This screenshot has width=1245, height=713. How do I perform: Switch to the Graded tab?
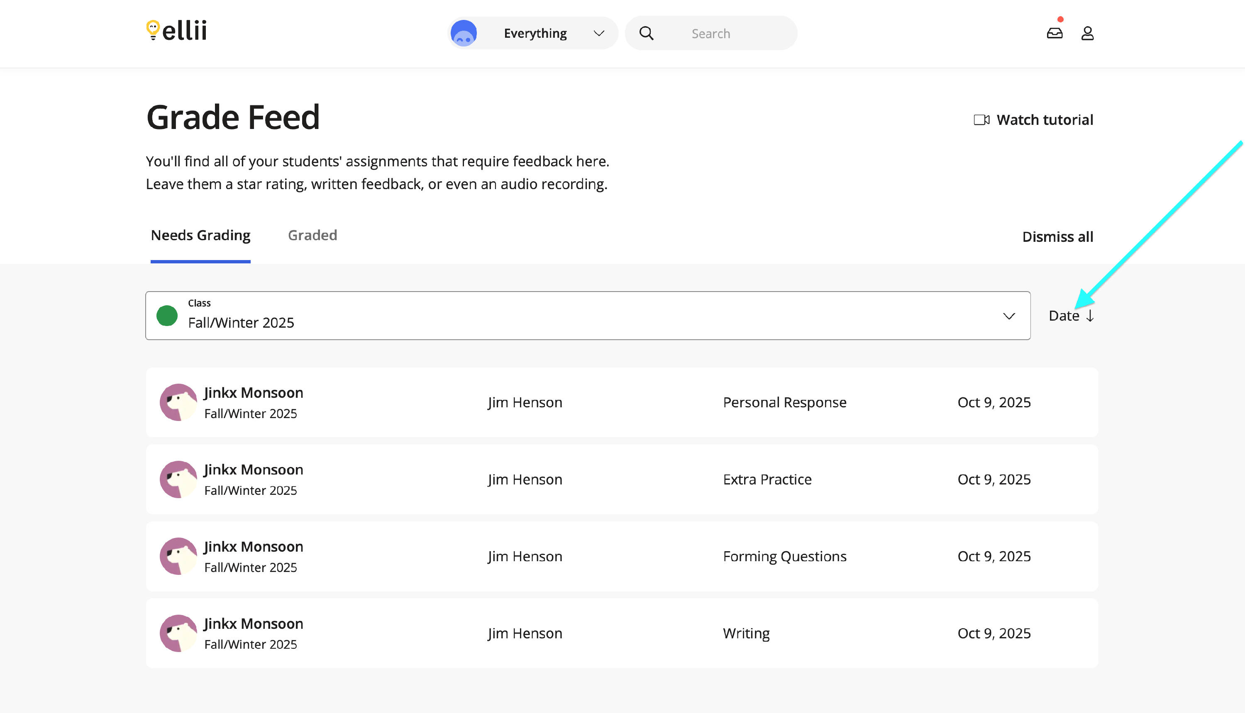312,236
